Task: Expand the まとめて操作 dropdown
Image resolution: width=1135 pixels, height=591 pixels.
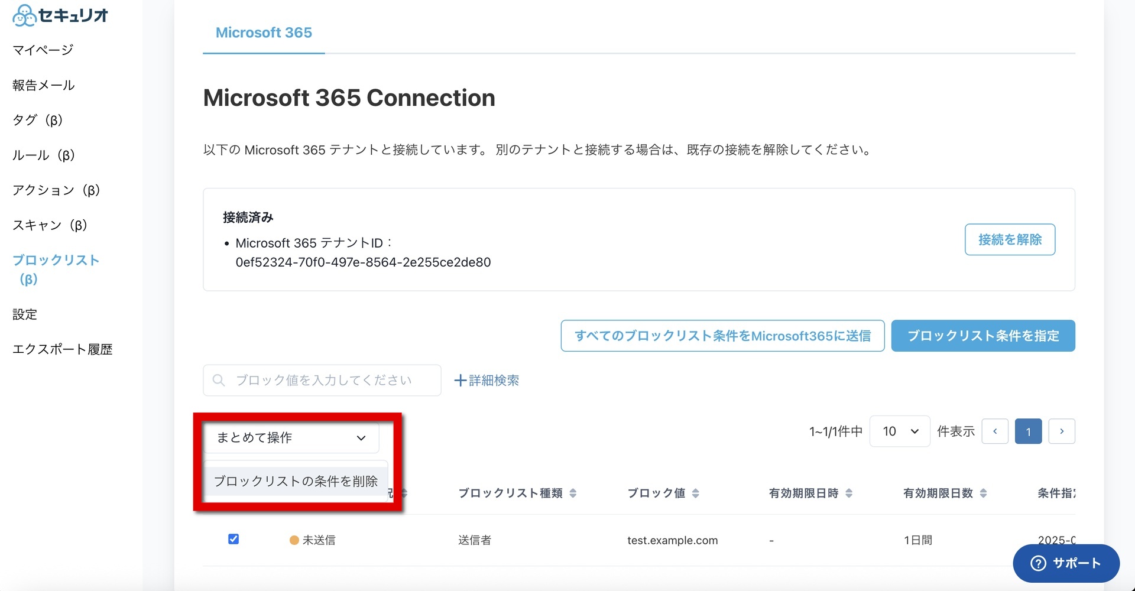Action: (291, 437)
